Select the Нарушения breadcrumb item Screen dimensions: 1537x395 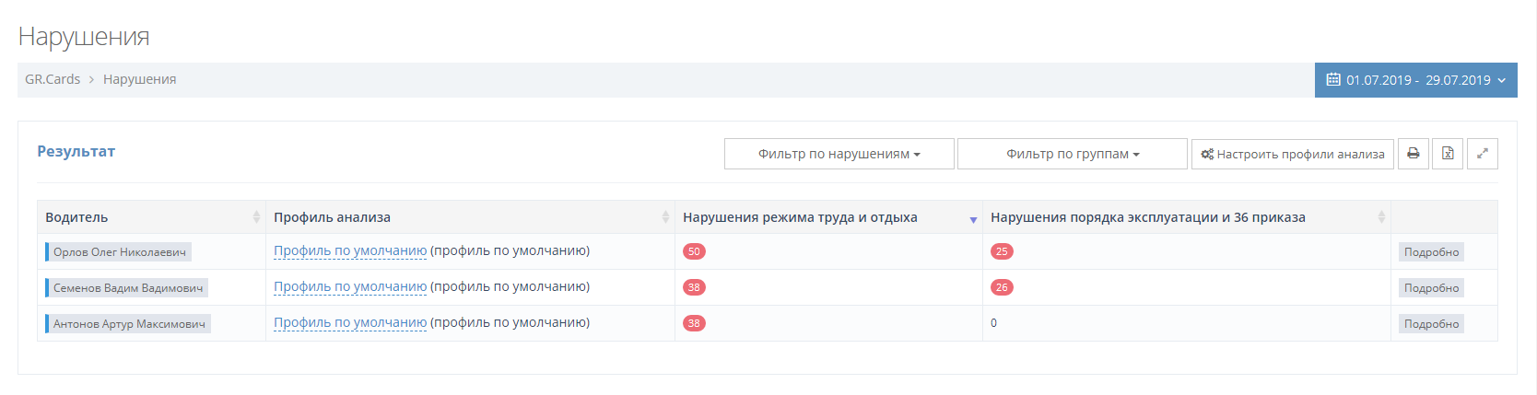(139, 79)
